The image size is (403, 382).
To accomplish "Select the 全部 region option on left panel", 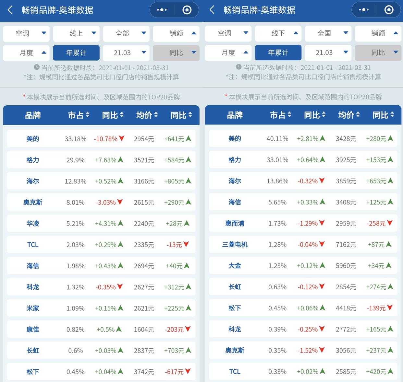I will point(126,33).
